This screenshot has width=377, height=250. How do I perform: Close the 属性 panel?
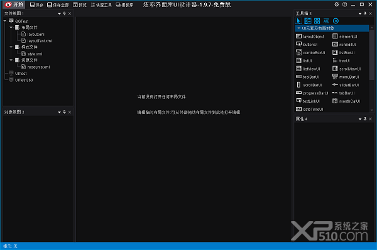point(370,119)
